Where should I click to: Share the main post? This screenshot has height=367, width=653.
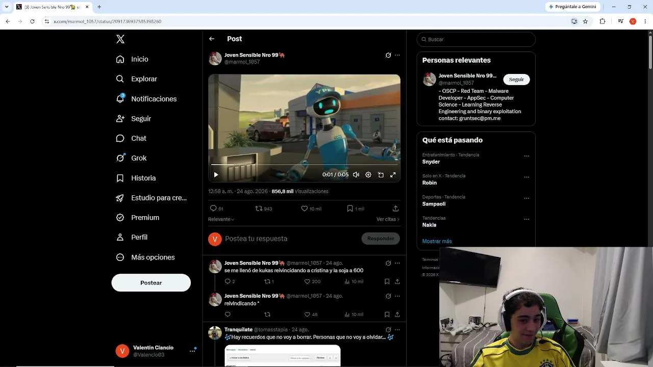pos(395,208)
